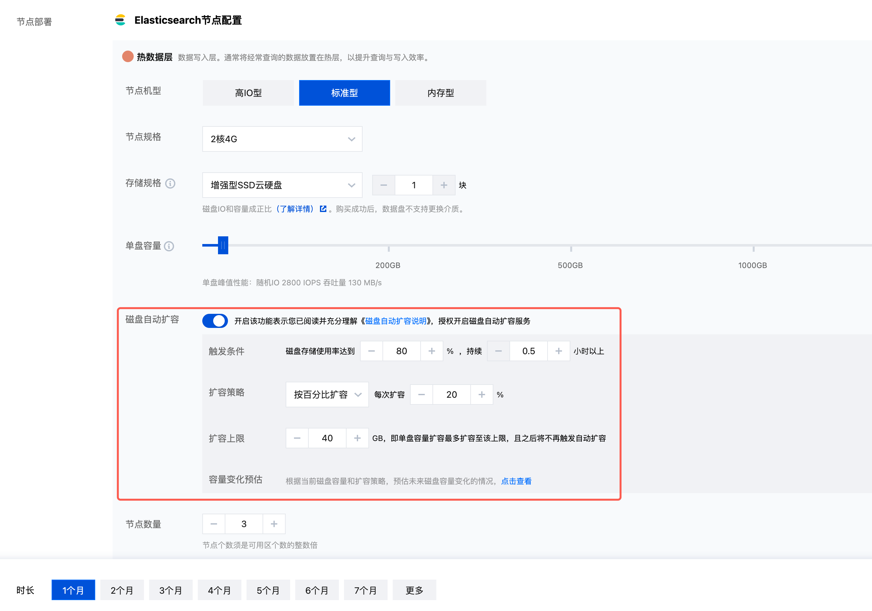
Task: Click 点击查看 capacity estimate link
Action: coord(516,481)
